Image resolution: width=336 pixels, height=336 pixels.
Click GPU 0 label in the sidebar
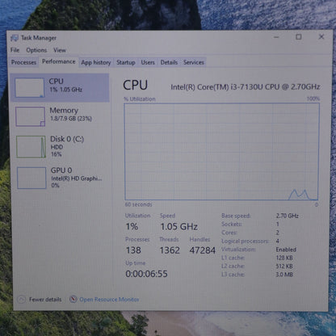click(x=61, y=170)
